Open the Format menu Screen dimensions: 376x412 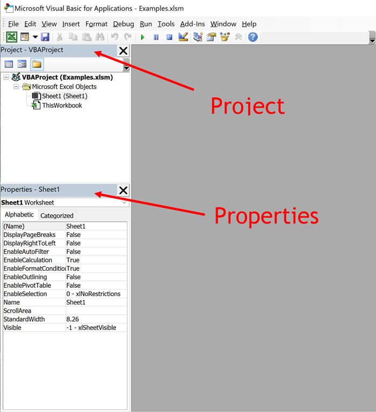coord(97,24)
